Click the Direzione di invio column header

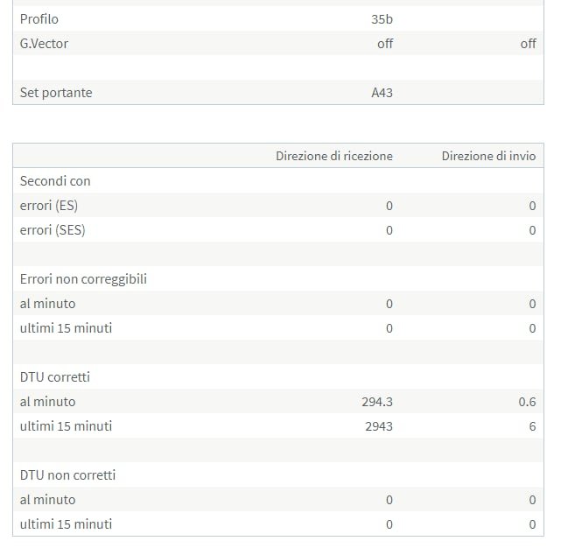pos(488,156)
